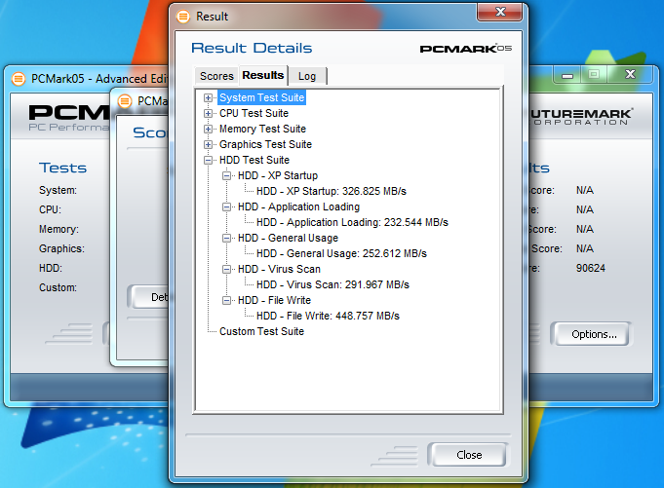Select the HDD - Application Loading parent row

[298, 206]
